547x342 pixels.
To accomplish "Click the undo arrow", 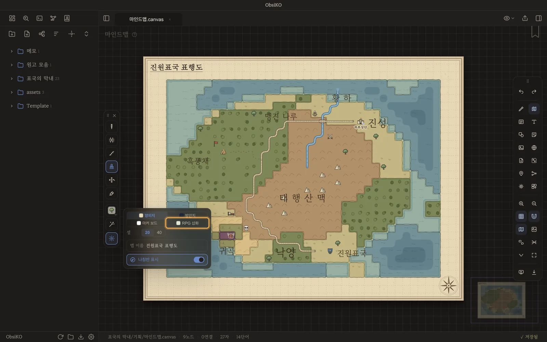I will coord(521,92).
